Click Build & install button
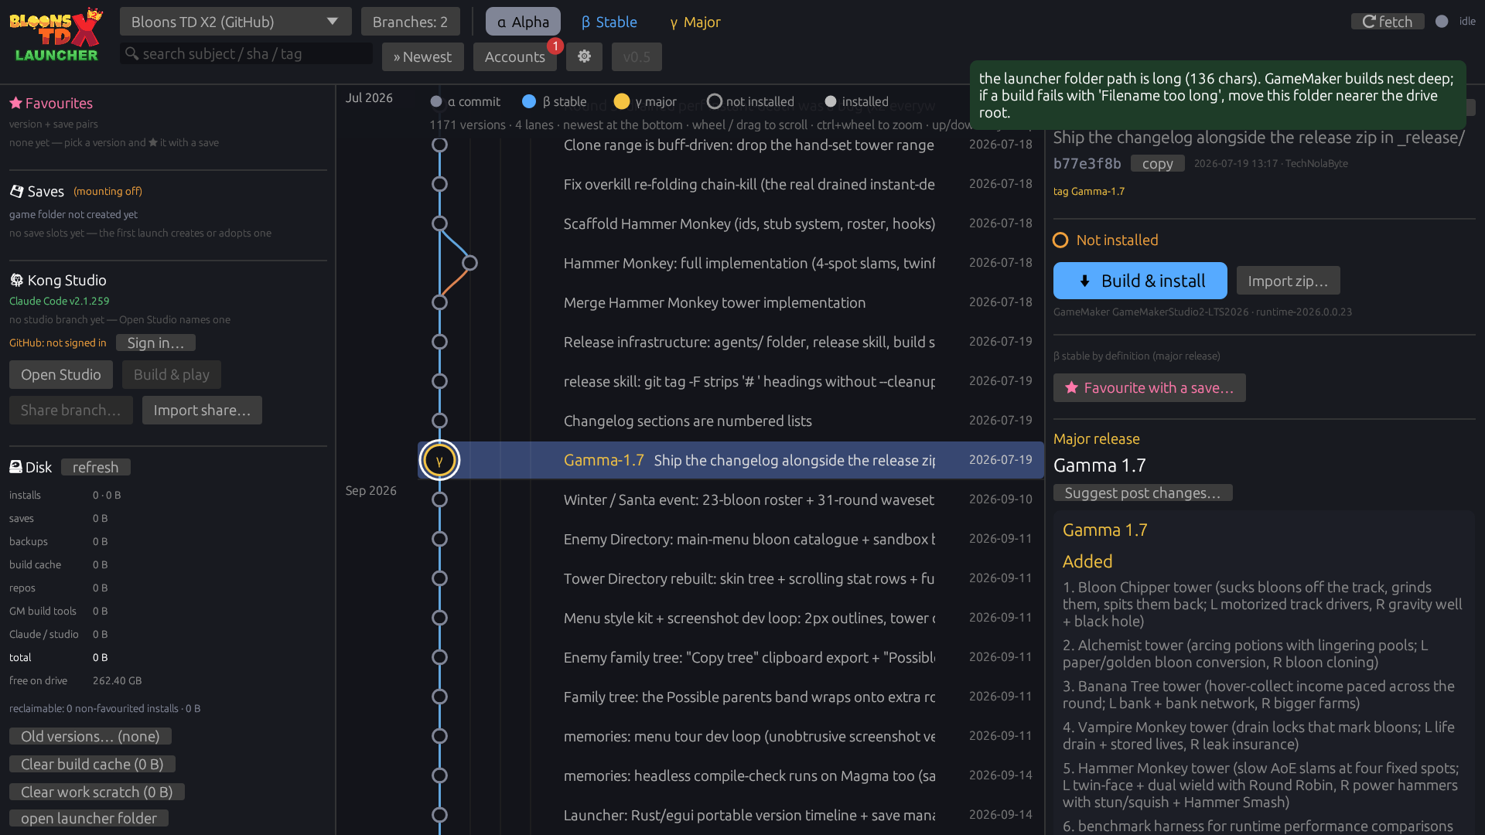The height and width of the screenshot is (835, 1485). tap(1140, 281)
